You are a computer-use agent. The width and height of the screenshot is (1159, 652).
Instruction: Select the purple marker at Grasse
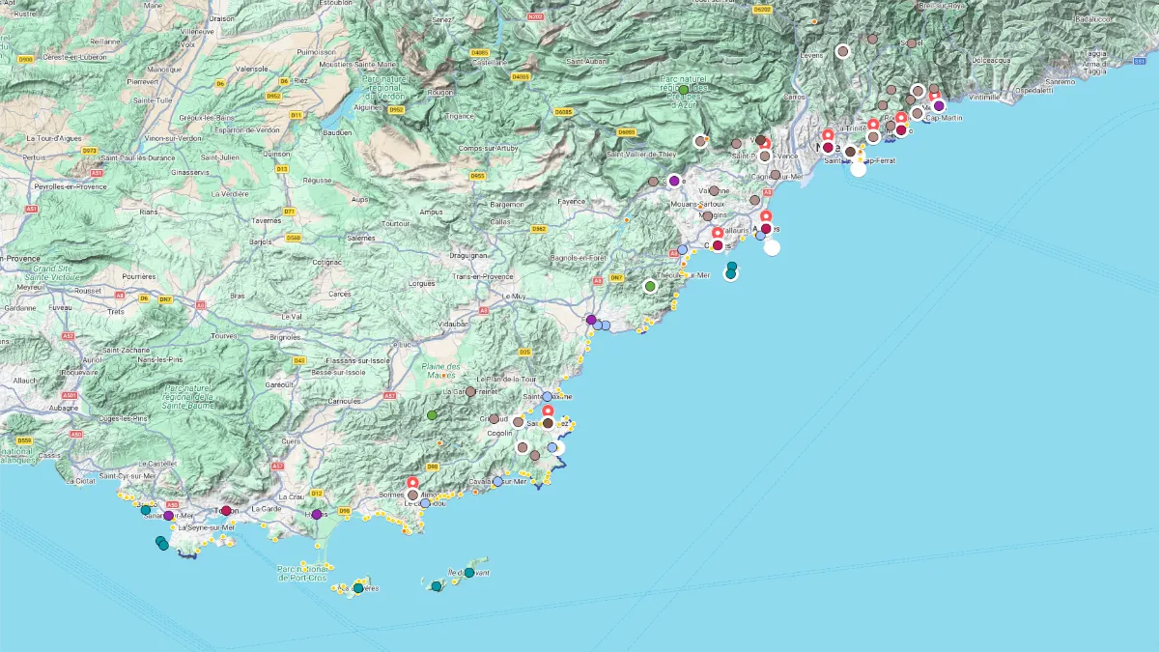pos(674,181)
